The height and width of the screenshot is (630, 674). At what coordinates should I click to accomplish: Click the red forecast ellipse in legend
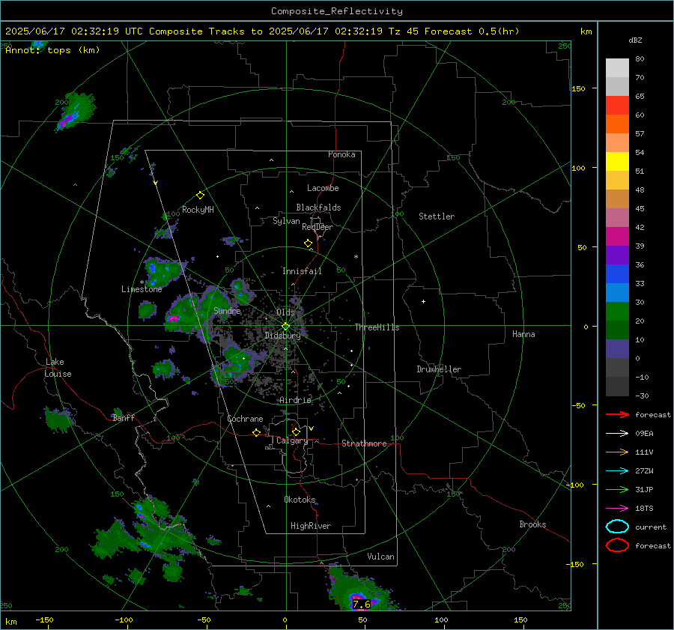tap(617, 545)
